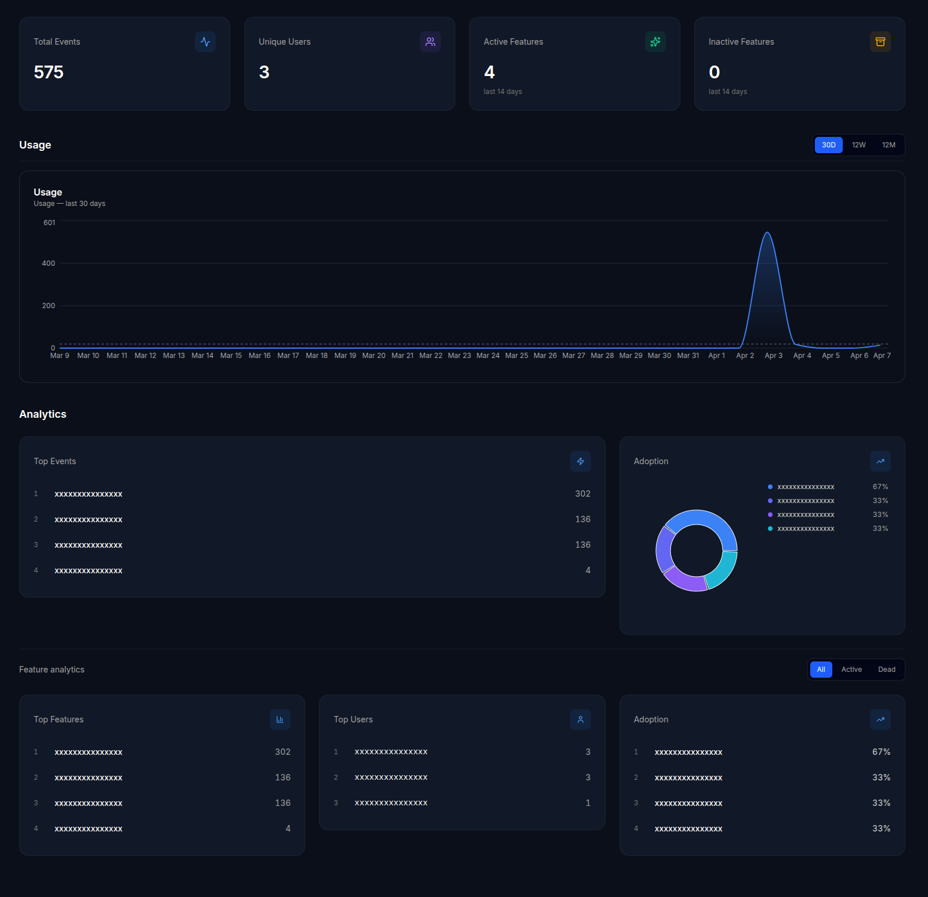Image resolution: width=928 pixels, height=897 pixels.
Task: Switch usage range to 12W
Action: pyautogui.click(x=858, y=145)
